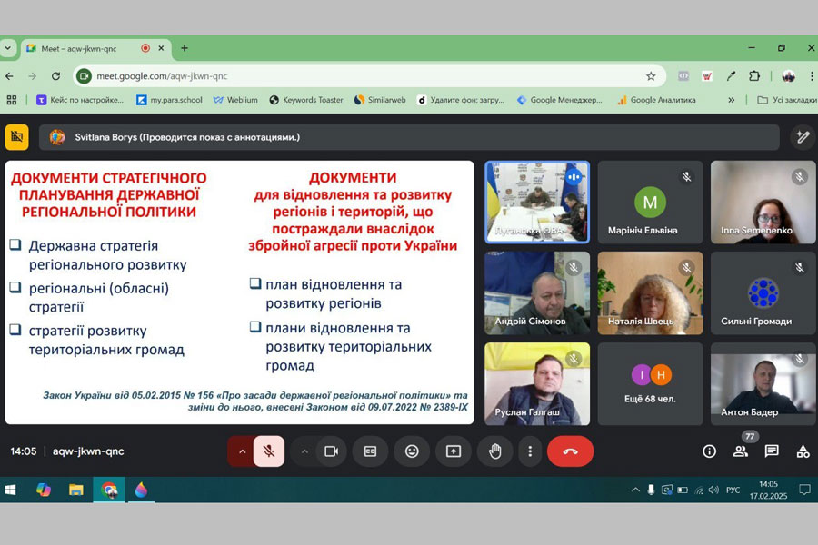Viewport: 818px width, 545px height.
Task: Open the Ещё 68 чел. tile
Action: pyautogui.click(x=650, y=384)
